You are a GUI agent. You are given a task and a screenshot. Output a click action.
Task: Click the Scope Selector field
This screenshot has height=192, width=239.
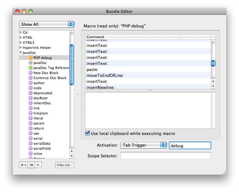pos(166,155)
